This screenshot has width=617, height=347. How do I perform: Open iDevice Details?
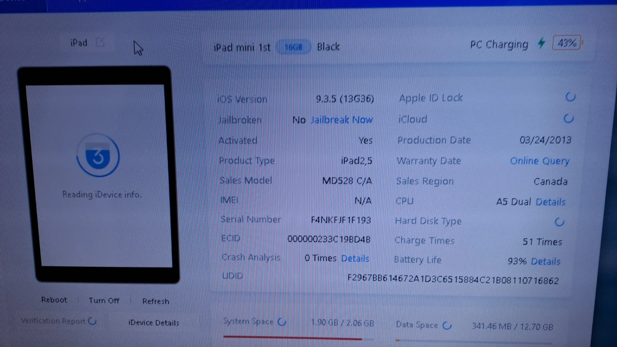click(x=153, y=323)
